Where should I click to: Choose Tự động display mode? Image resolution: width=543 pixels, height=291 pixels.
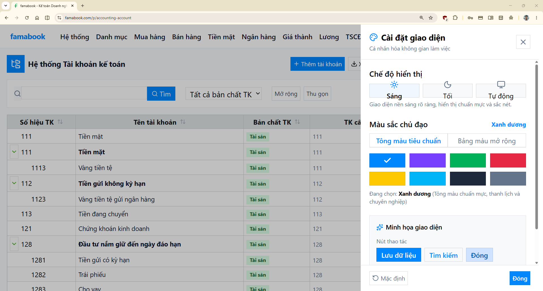click(x=501, y=91)
